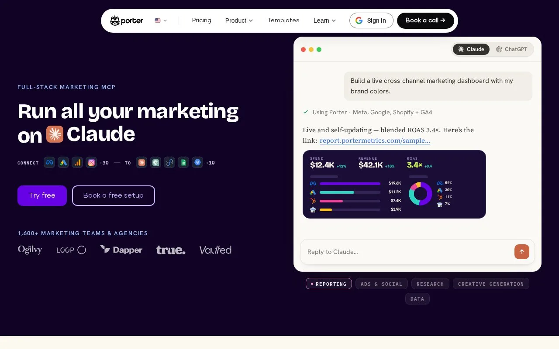This screenshot has height=349, width=559.
Task: Click the +30 more sources label
Action: [104, 163]
